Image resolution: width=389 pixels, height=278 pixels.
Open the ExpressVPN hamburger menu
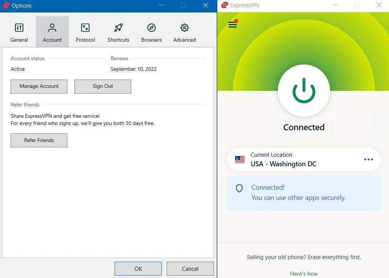(x=233, y=24)
